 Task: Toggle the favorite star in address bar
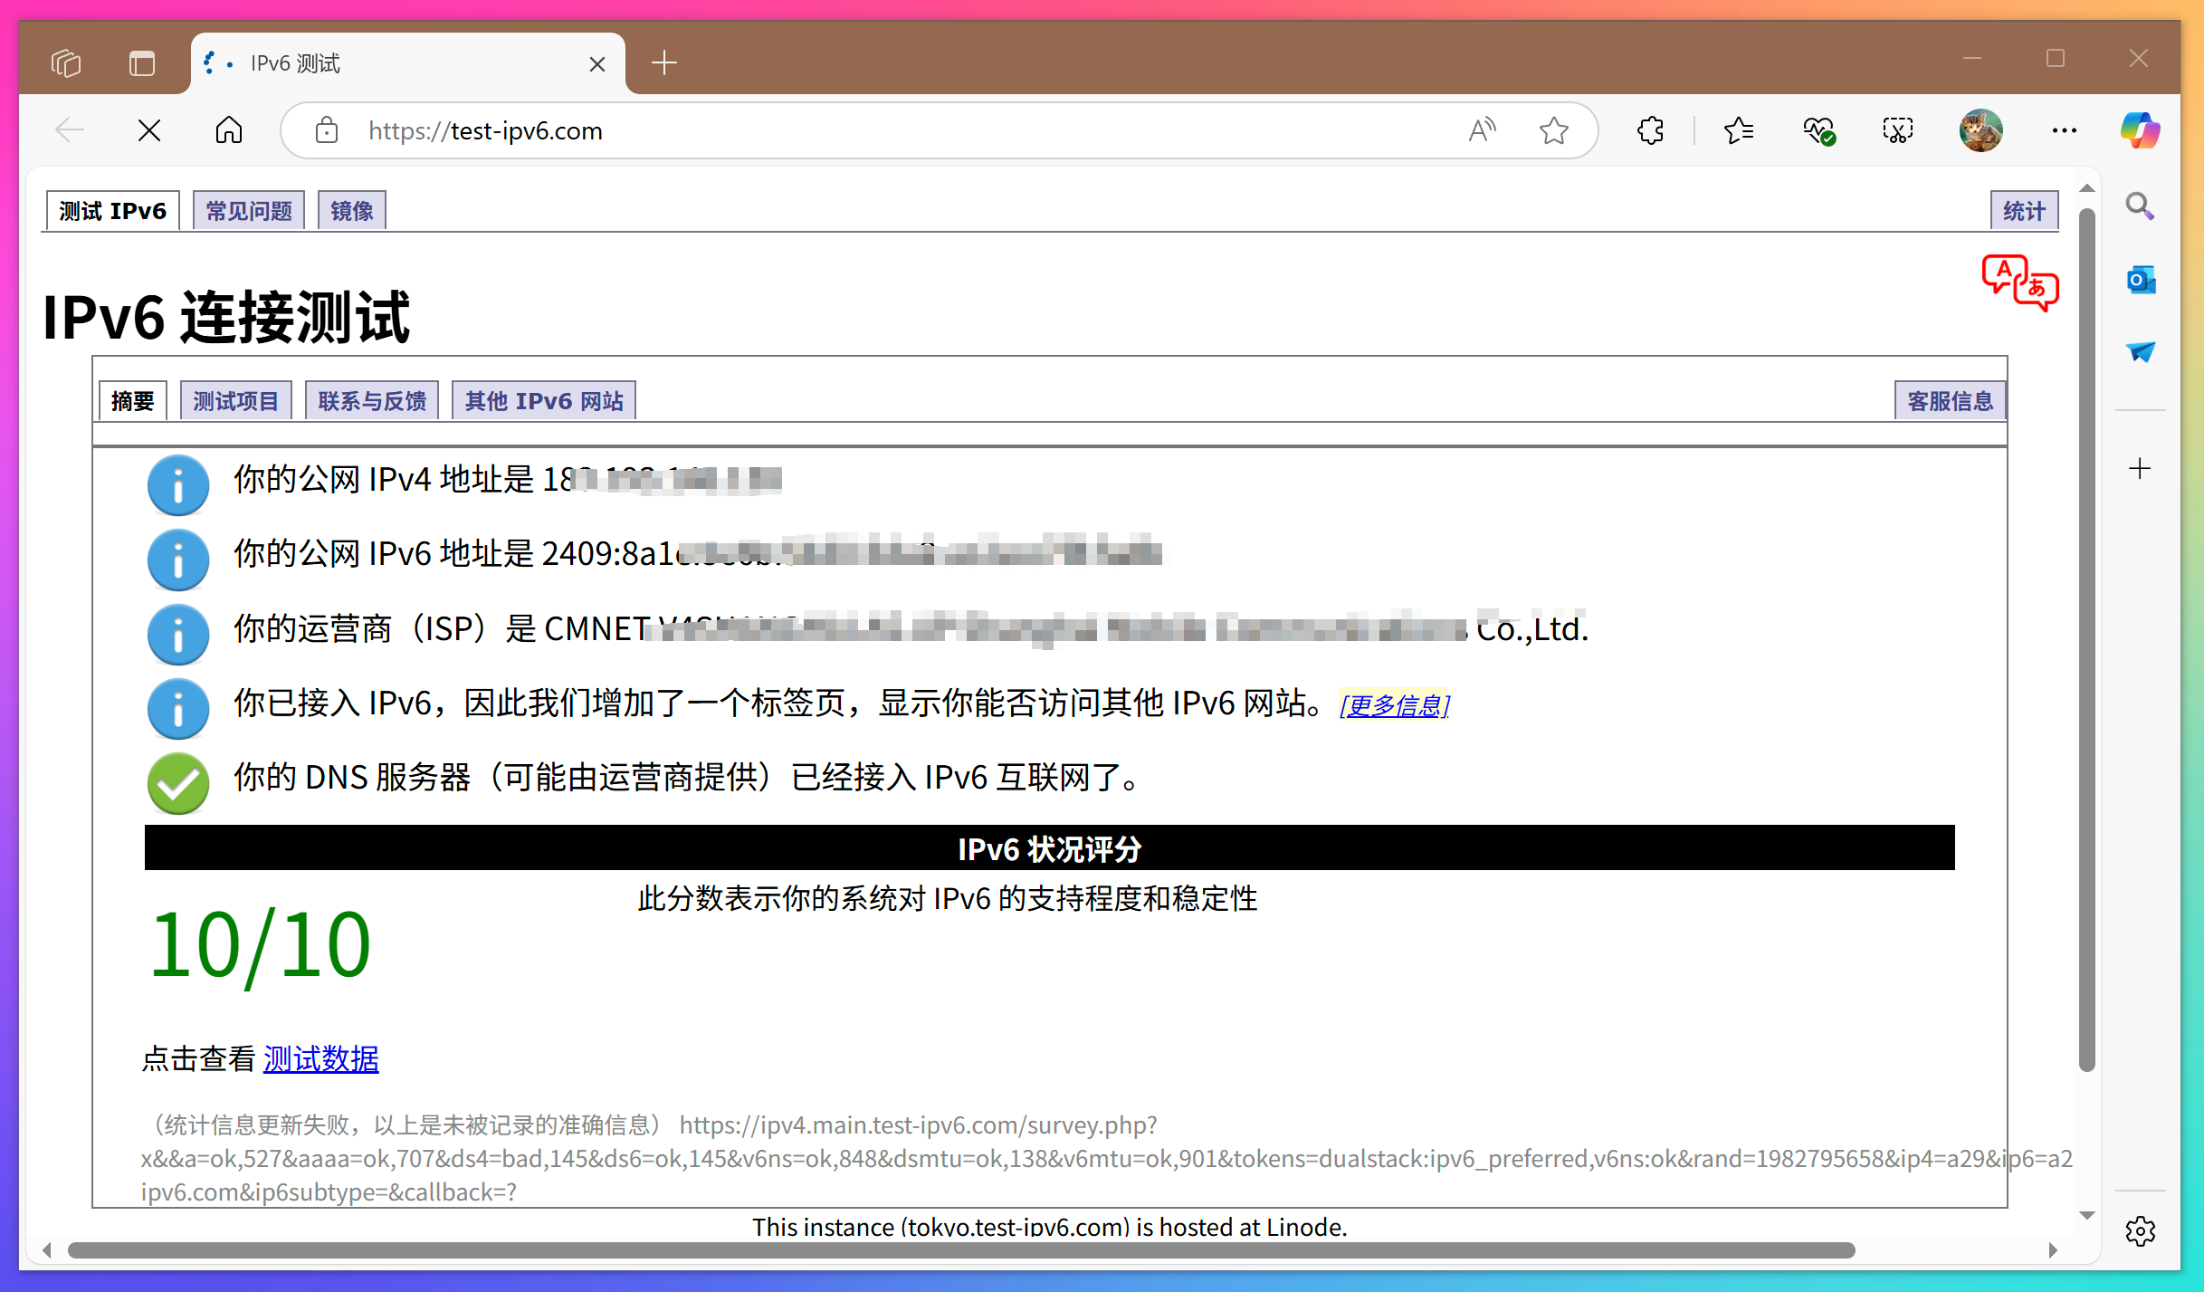tap(1554, 130)
